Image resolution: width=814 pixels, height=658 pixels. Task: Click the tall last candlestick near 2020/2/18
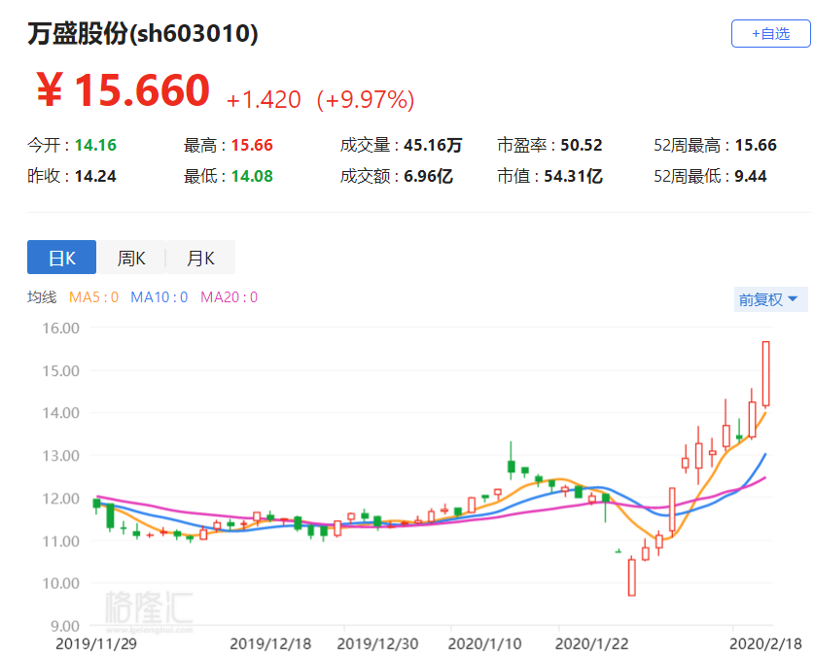[x=765, y=373]
